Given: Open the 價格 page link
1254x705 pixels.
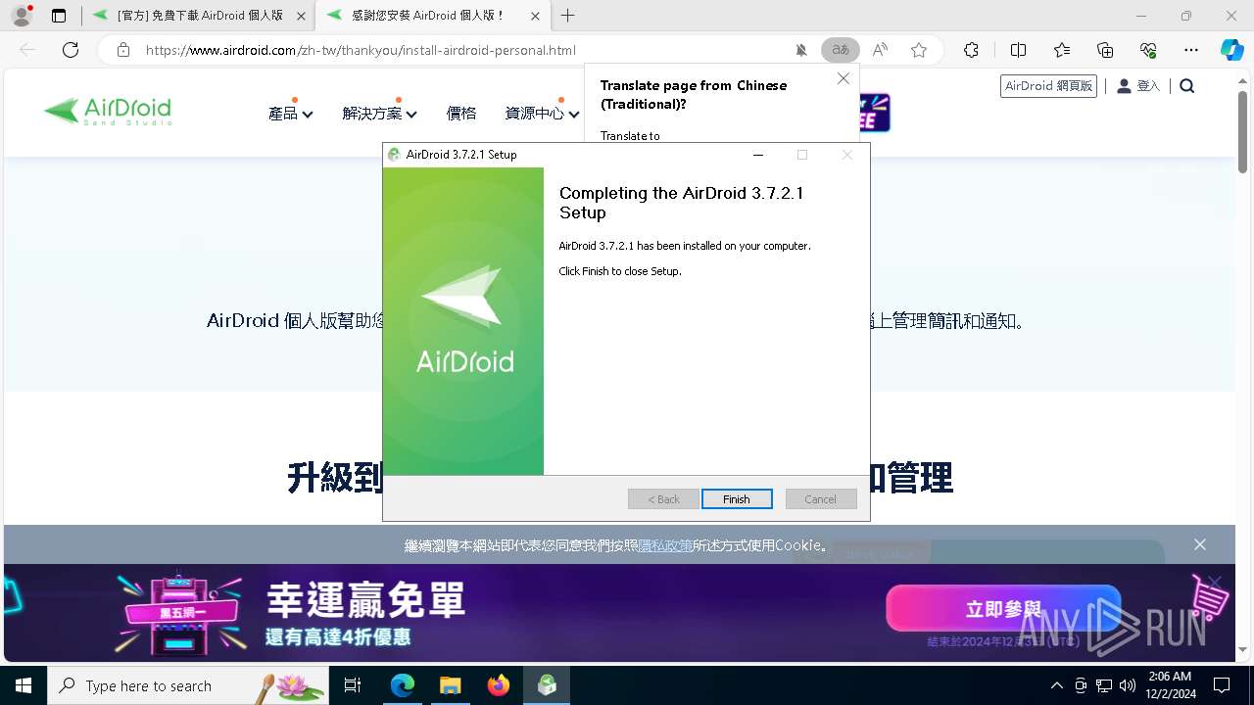Looking at the screenshot, I should point(461,114).
